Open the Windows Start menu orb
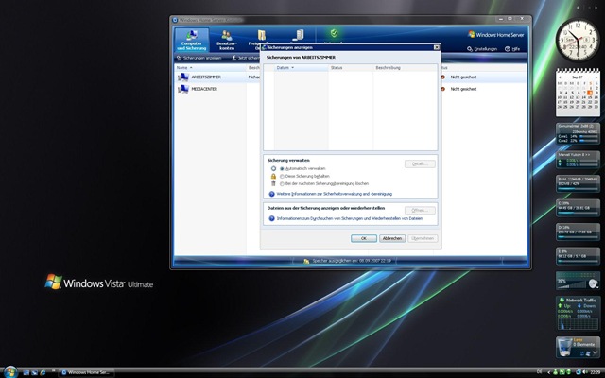The width and height of the screenshot is (605, 378). click(x=10, y=372)
